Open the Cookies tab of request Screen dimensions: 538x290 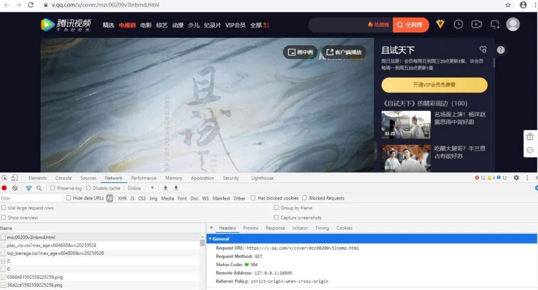pos(344,228)
